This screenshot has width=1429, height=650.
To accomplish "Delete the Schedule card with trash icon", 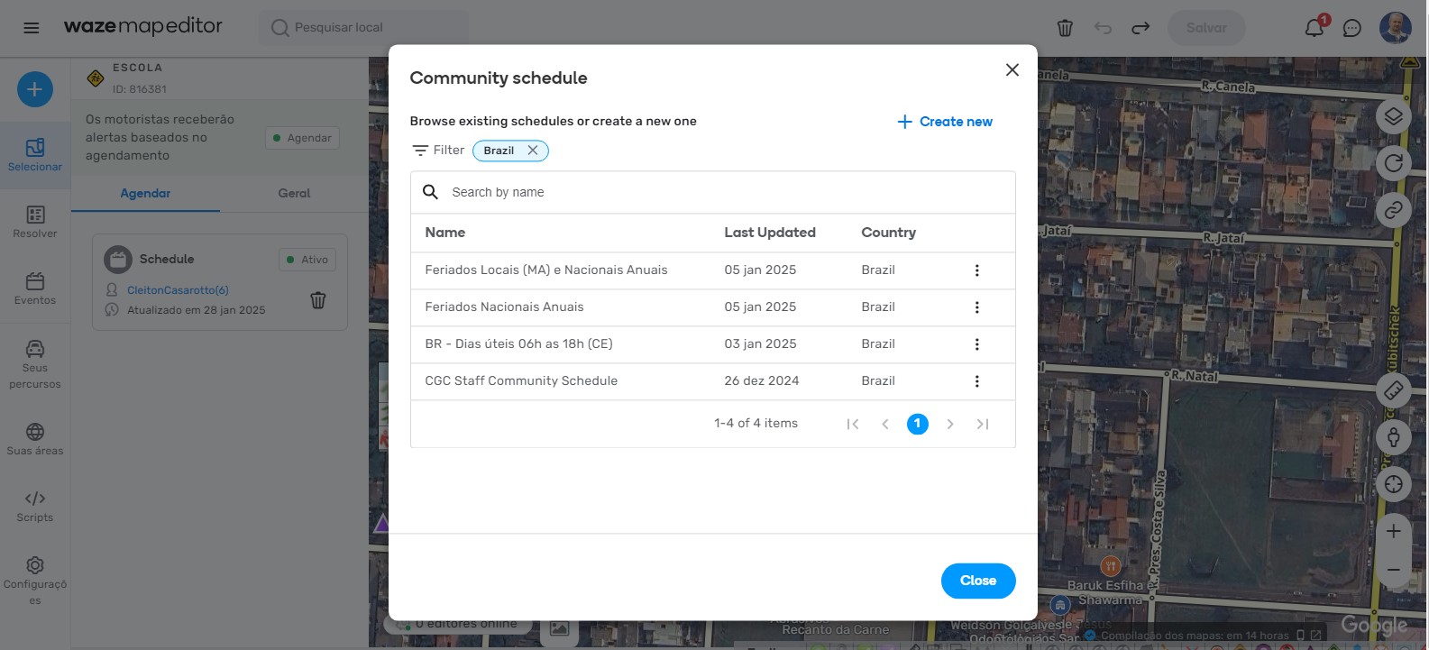I will [x=318, y=300].
